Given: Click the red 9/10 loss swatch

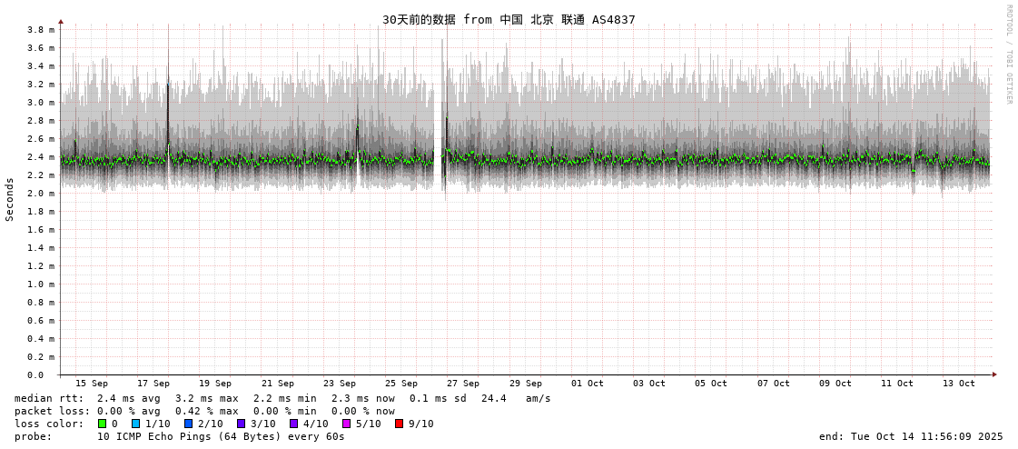Looking at the screenshot, I should coord(400,424).
